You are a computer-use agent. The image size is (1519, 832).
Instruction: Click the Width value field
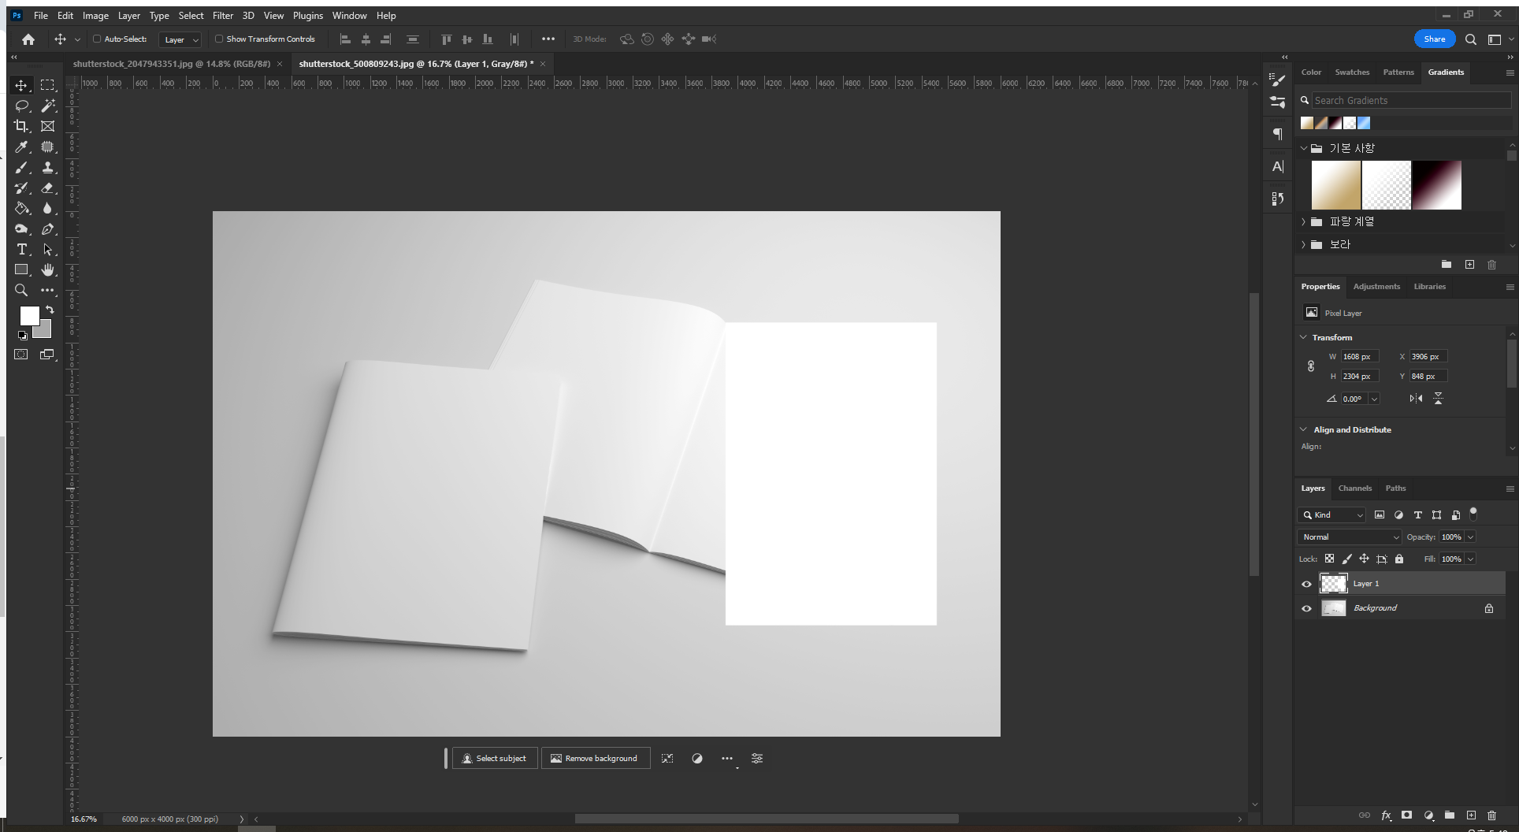pos(1361,357)
